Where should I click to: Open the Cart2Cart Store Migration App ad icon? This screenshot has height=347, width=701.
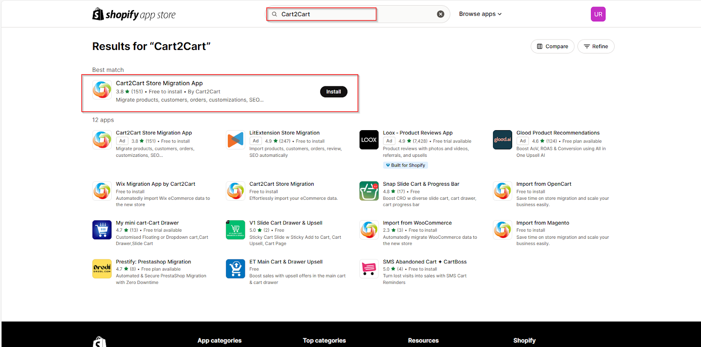tap(102, 140)
